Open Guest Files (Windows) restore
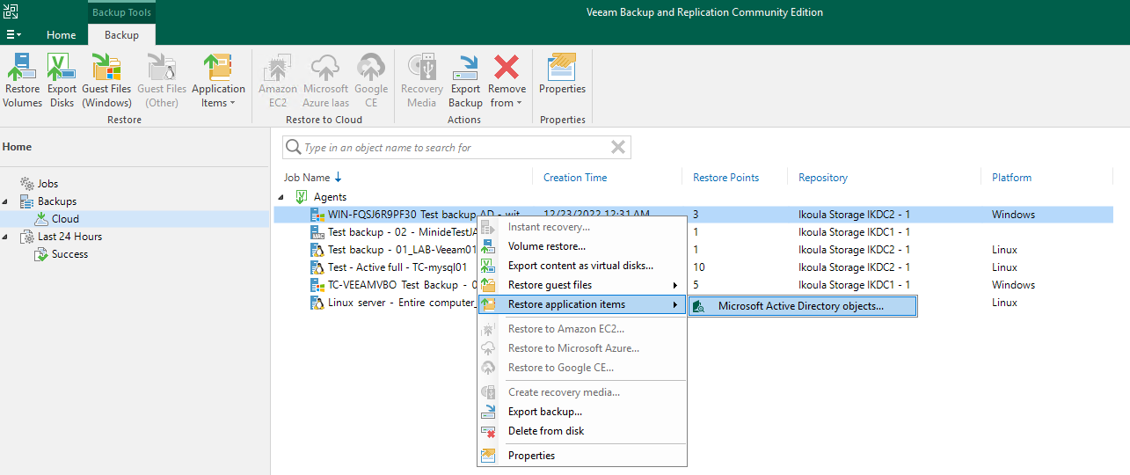 click(106, 80)
